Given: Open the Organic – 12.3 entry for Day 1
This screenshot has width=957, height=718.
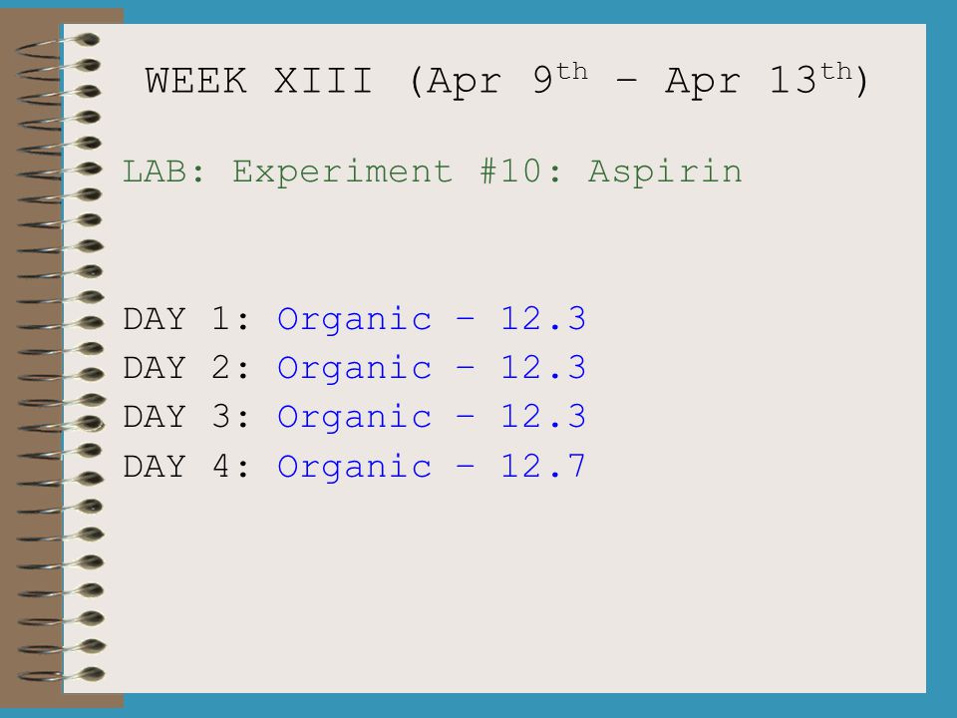Looking at the screenshot, I should 432,319.
